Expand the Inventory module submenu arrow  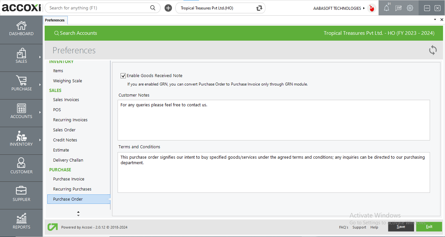pyautogui.click(x=40, y=140)
